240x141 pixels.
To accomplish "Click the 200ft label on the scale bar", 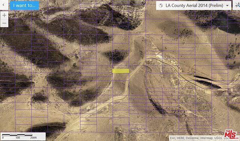I will point(33,138).
